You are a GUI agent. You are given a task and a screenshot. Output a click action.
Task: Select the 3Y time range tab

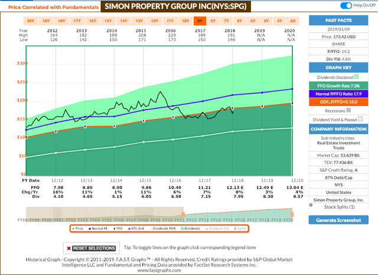pos(279,21)
